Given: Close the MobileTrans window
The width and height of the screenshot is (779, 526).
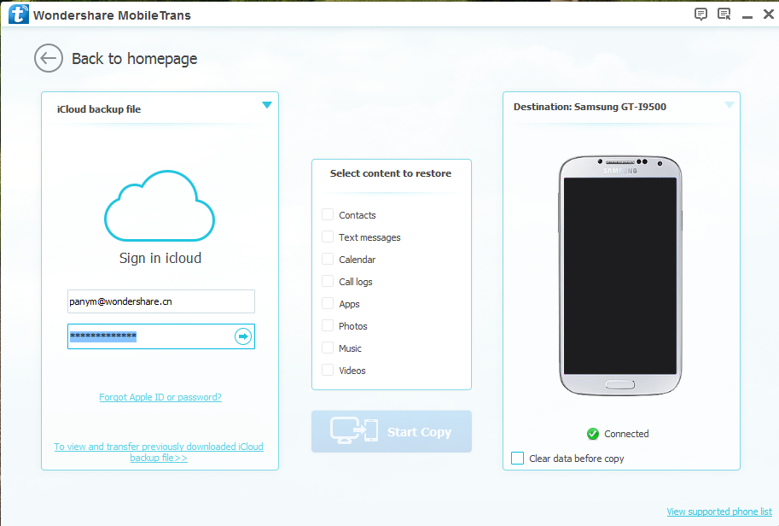Looking at the screenshot, I should (x=769, y=14).
